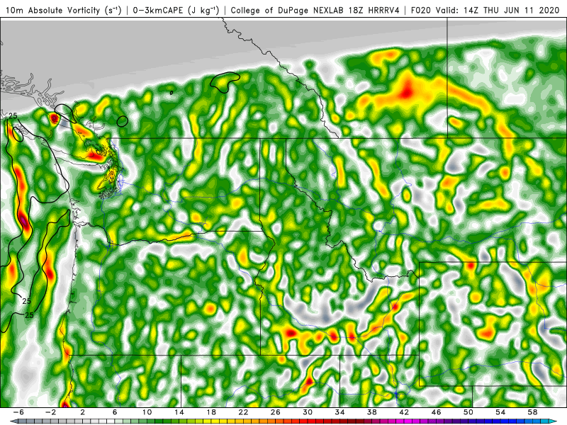Select the '6' color bar value
Viewport: 567px width, 425px height.
tap(115, 412)
